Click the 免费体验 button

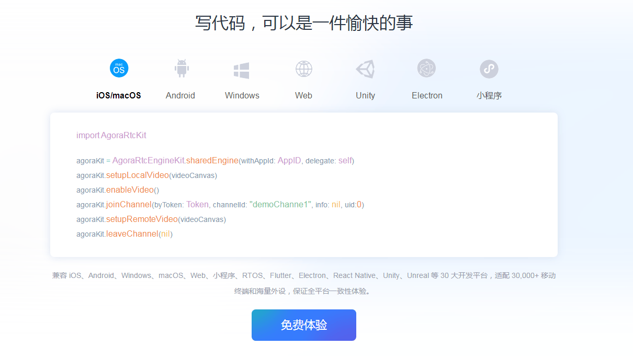304,325
